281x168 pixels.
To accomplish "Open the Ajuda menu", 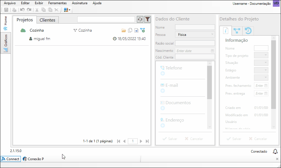I will [x=97, y=3].
